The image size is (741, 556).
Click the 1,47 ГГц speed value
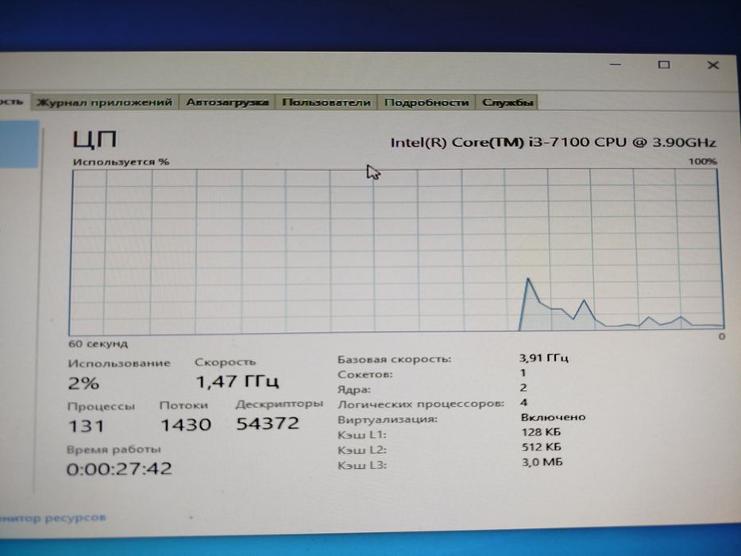click(x=237, y=381)
